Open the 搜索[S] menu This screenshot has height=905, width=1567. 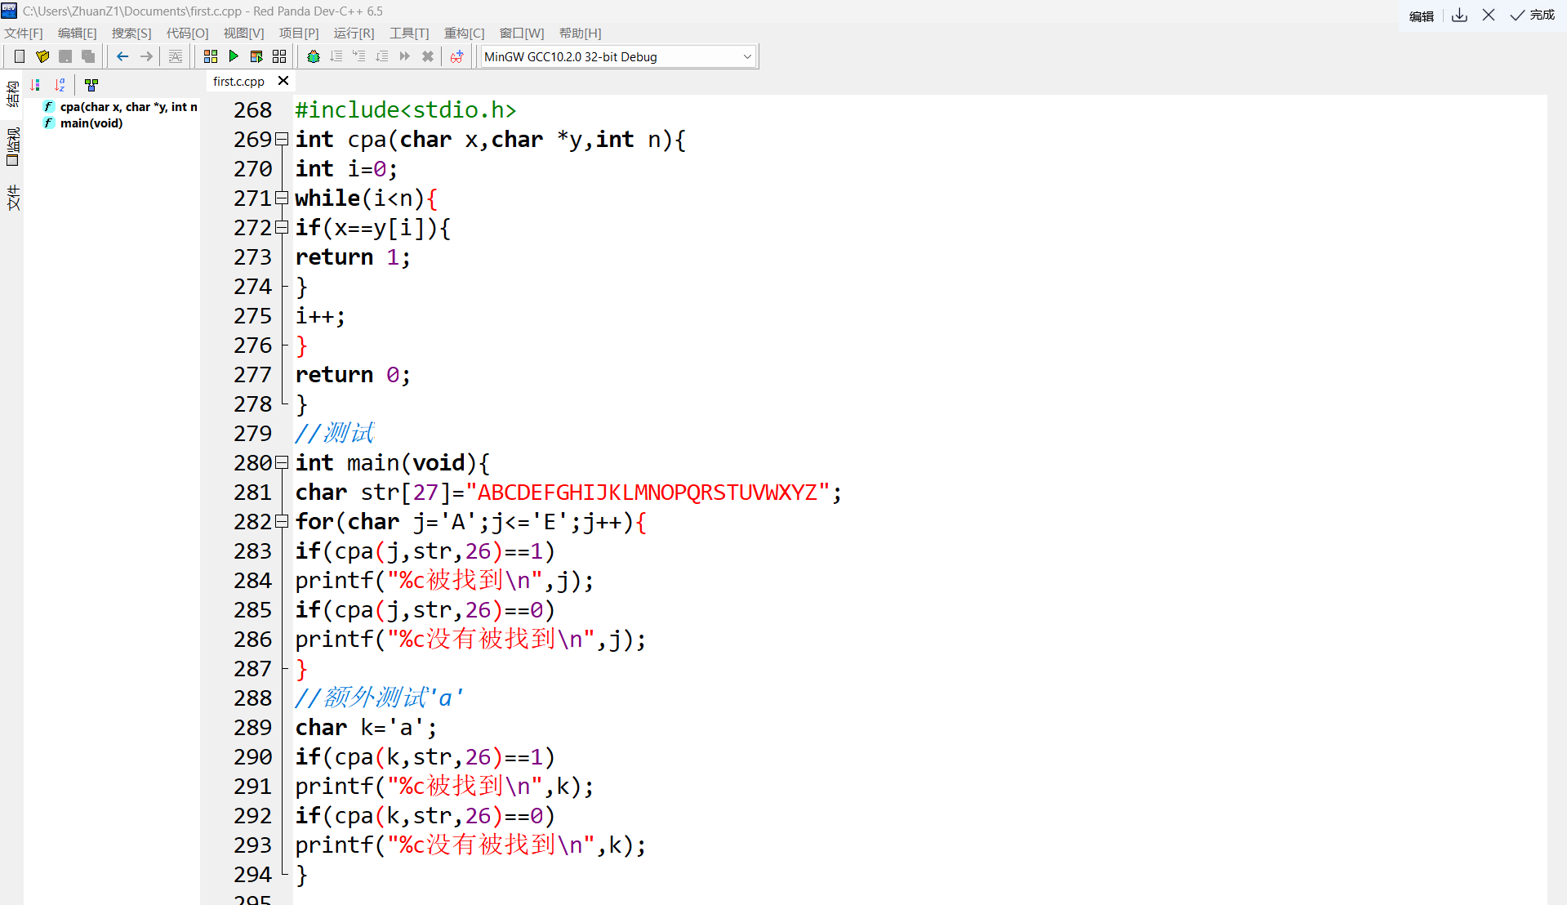[x=131, y=33]
